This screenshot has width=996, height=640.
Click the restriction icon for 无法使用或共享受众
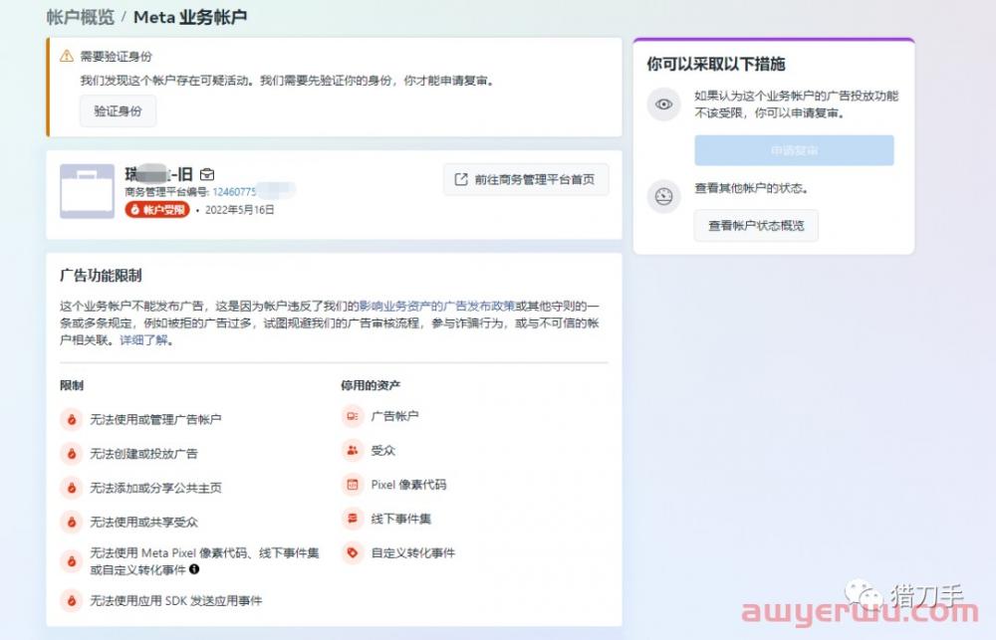72,523
